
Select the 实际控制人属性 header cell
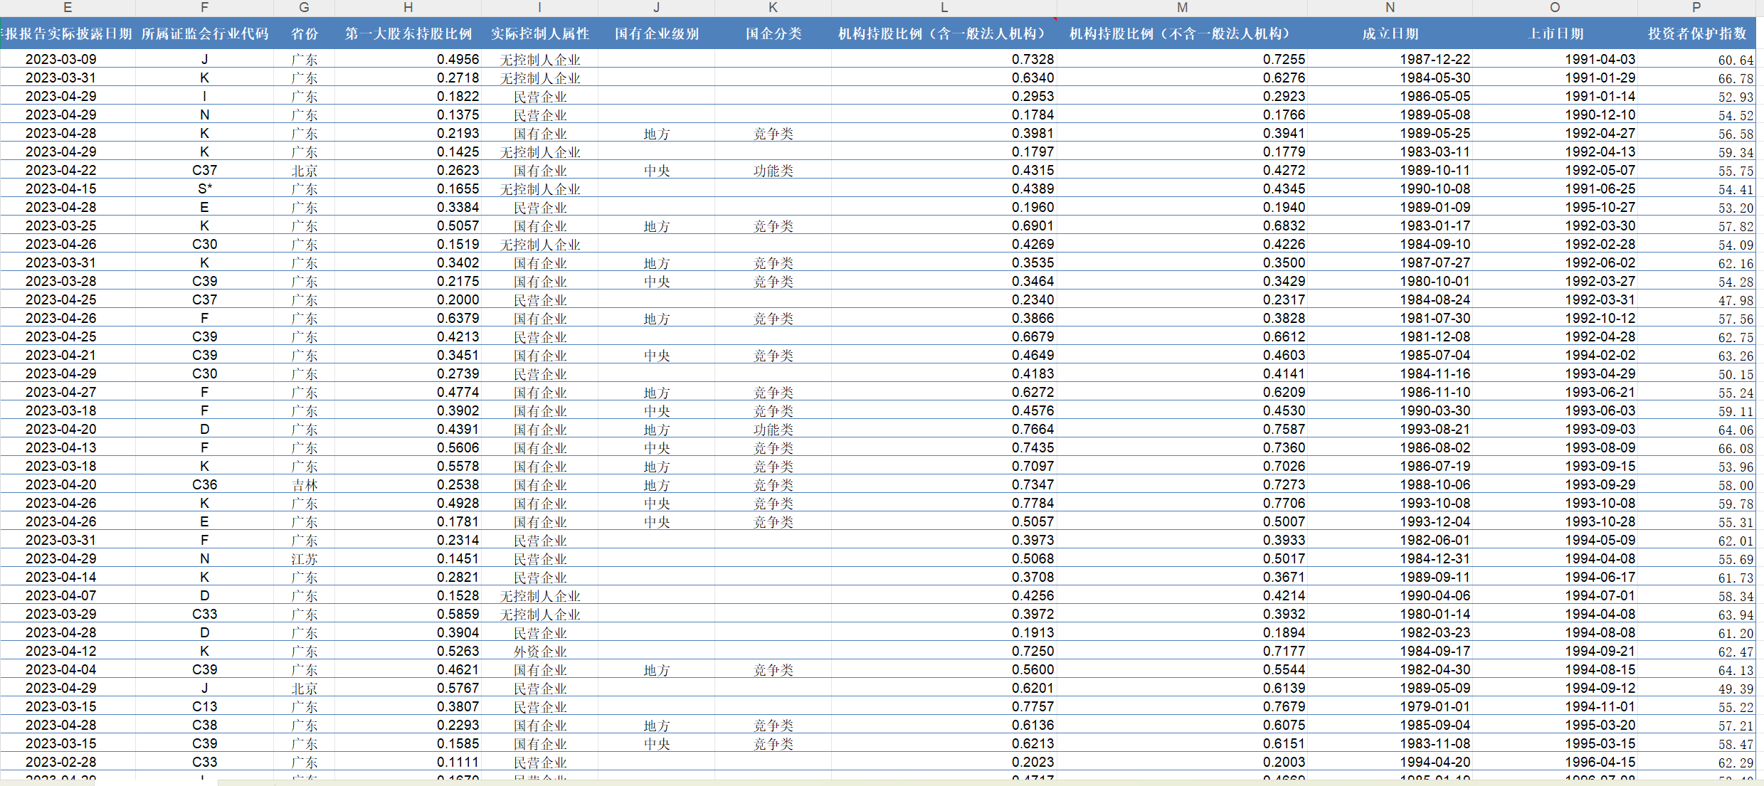(539, 33)
